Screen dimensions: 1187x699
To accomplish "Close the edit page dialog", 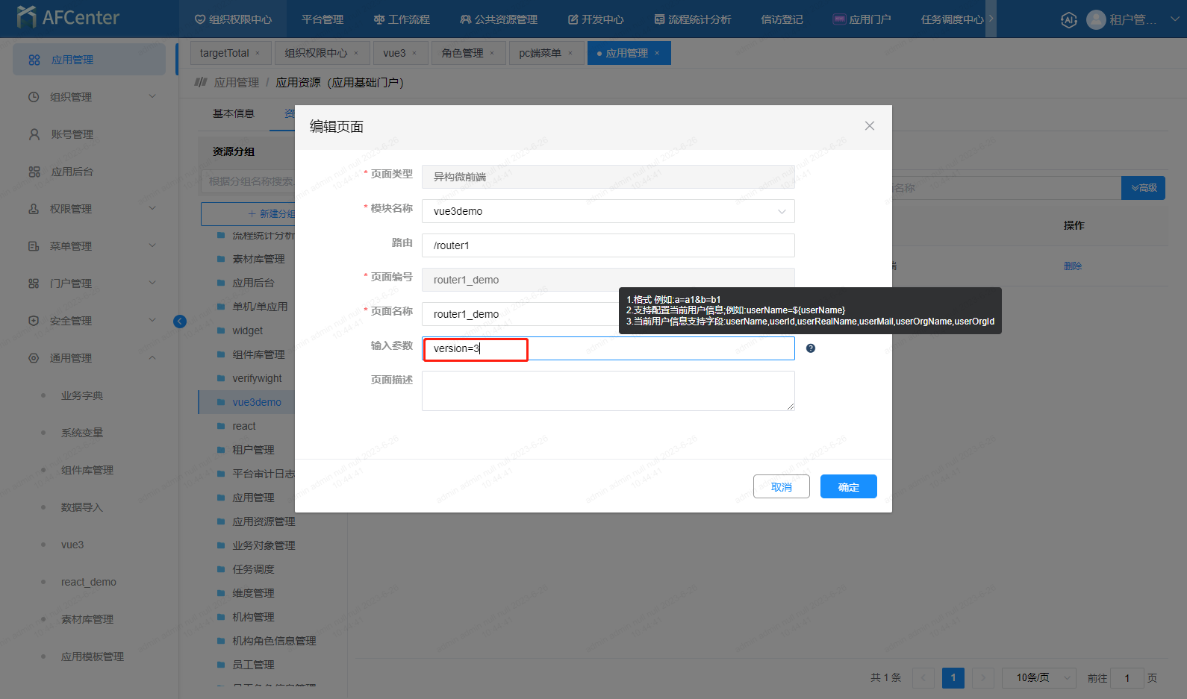I will (869, 126).
